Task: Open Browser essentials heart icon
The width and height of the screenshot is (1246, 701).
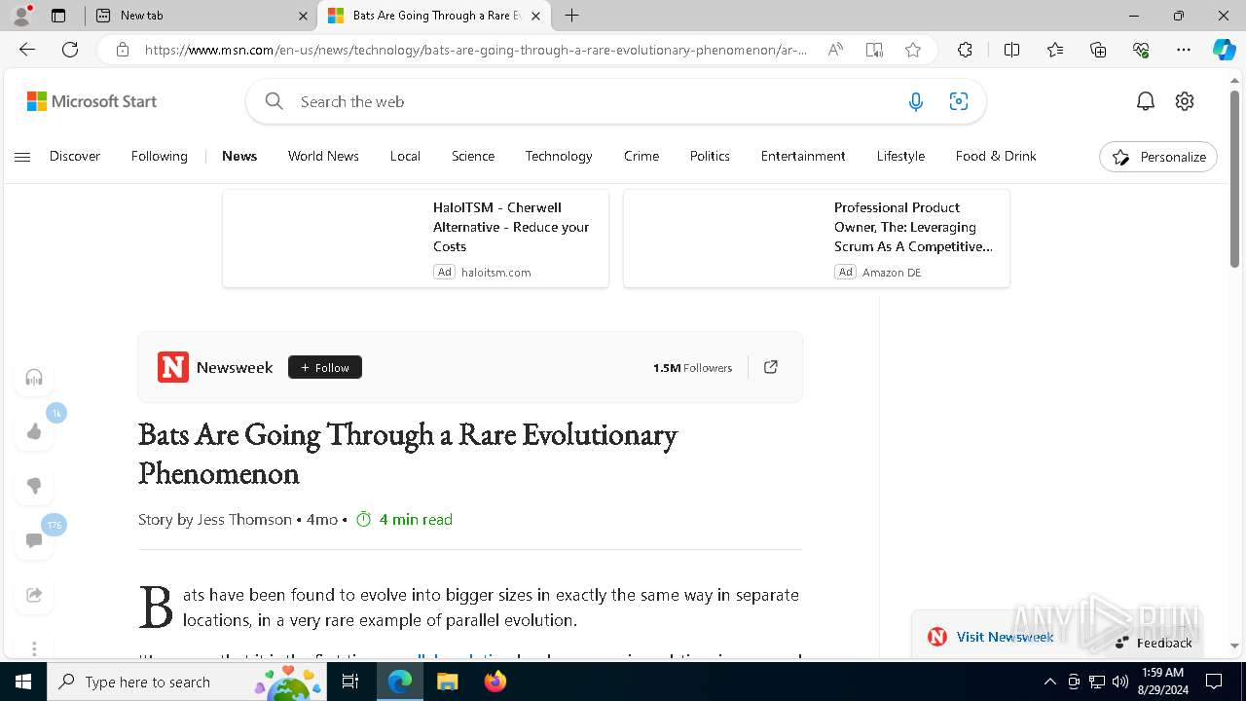Action: (1141, 50)
